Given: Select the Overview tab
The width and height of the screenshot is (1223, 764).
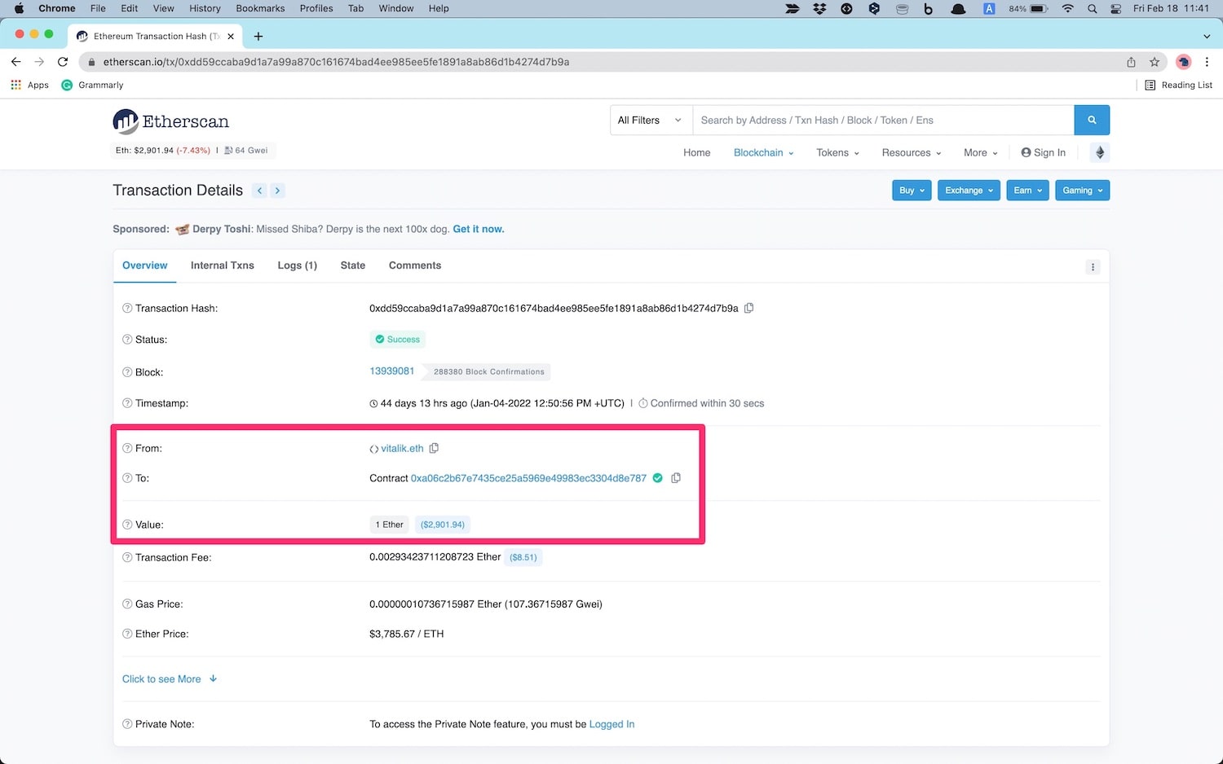Looking at the screenshot, I should coord(144,266).
